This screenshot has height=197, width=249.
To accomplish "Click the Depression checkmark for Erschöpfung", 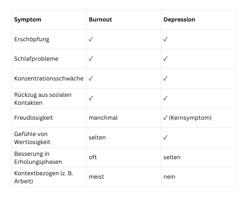I will point(166,40).
